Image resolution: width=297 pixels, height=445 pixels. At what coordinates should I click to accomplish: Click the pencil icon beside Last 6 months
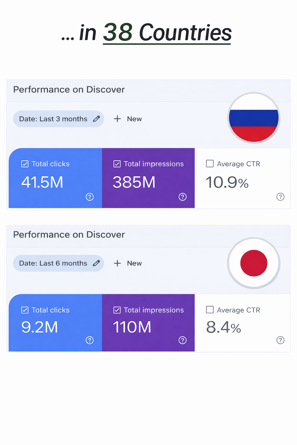tap(96, 263)
